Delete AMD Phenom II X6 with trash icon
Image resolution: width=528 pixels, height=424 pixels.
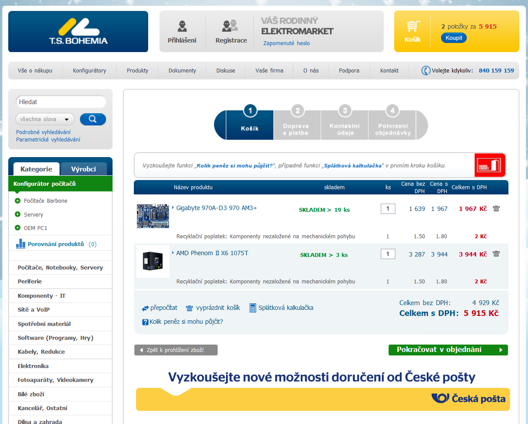pyautogui.click(x=496, y=254)
